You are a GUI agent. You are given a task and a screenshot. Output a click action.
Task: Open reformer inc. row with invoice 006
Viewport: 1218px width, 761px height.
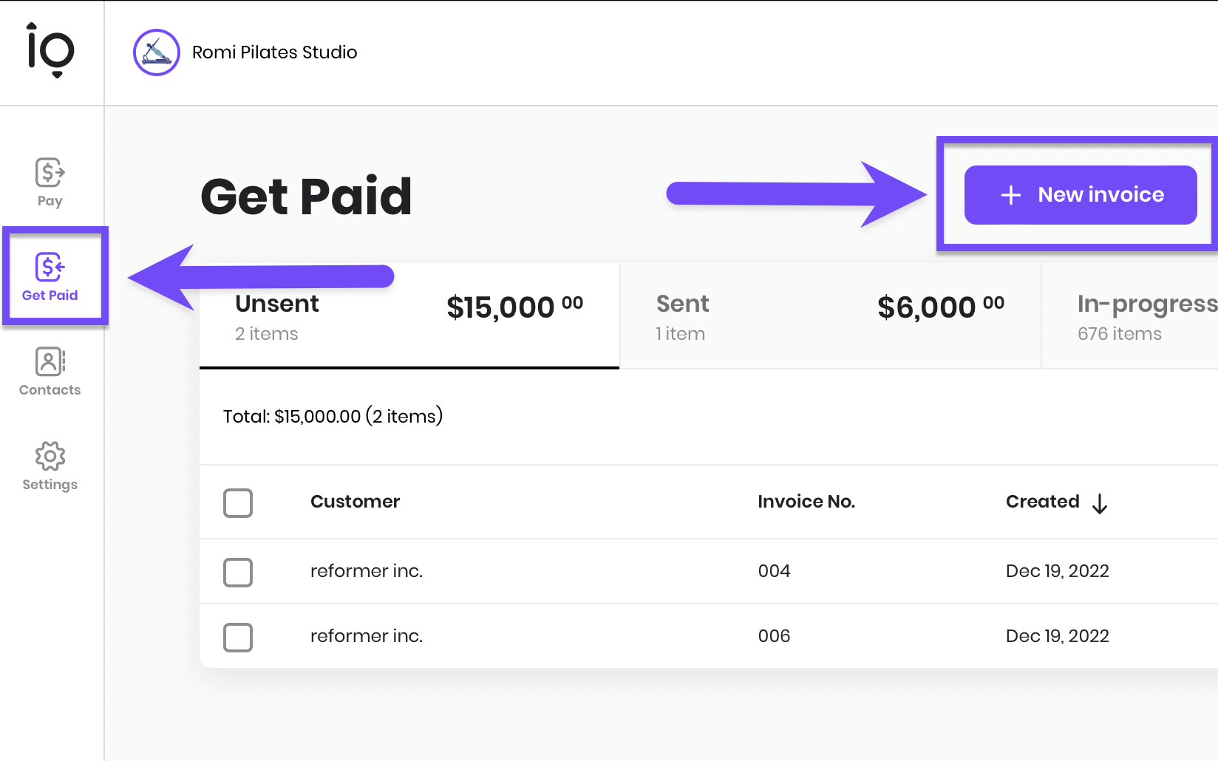pos(709,636)
